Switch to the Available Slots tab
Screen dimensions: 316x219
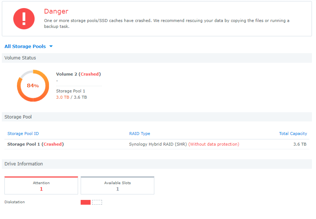pyautogui.click(x=117, y=185)
